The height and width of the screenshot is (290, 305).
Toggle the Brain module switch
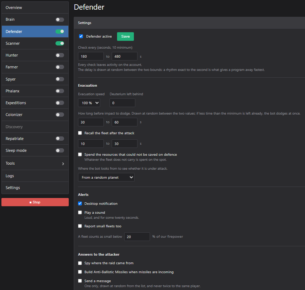tap(60, 19)
